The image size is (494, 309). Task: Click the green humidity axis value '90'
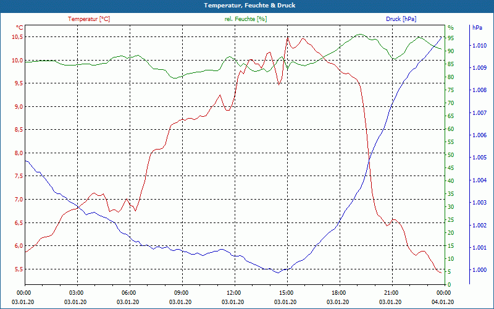pyautogui.click(x=451, y=51)
